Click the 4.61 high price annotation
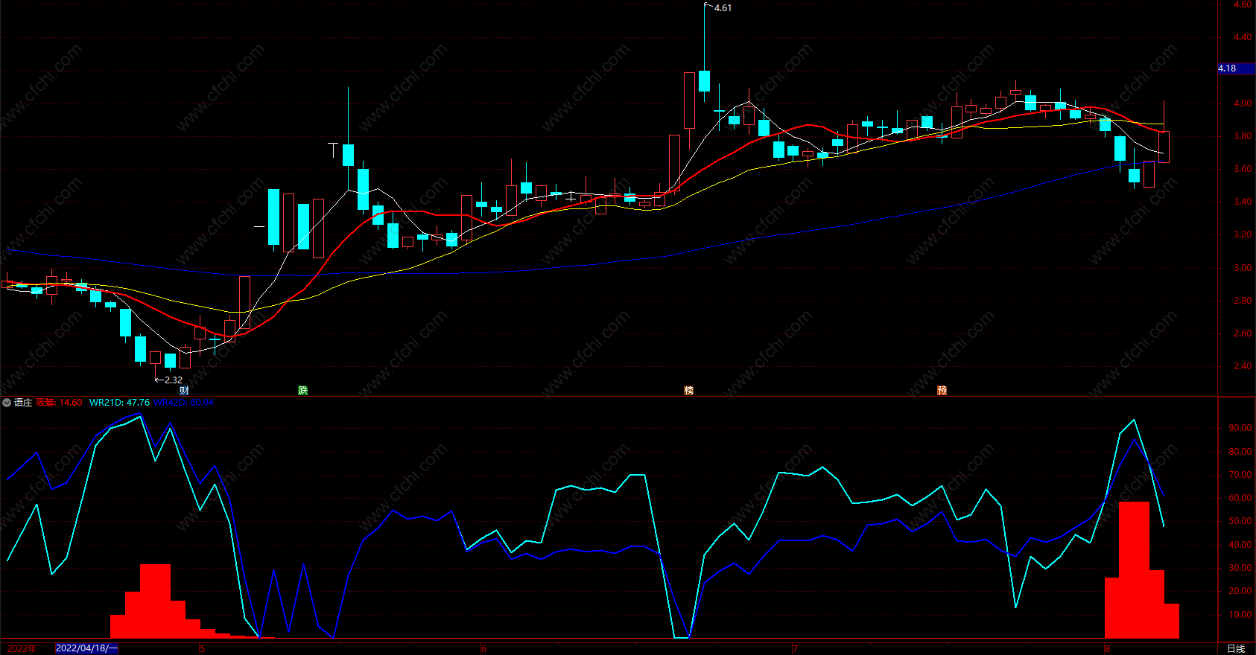The height and width of the screenshot is (655, 1256). pyautogui.click(x=723, y=8)
